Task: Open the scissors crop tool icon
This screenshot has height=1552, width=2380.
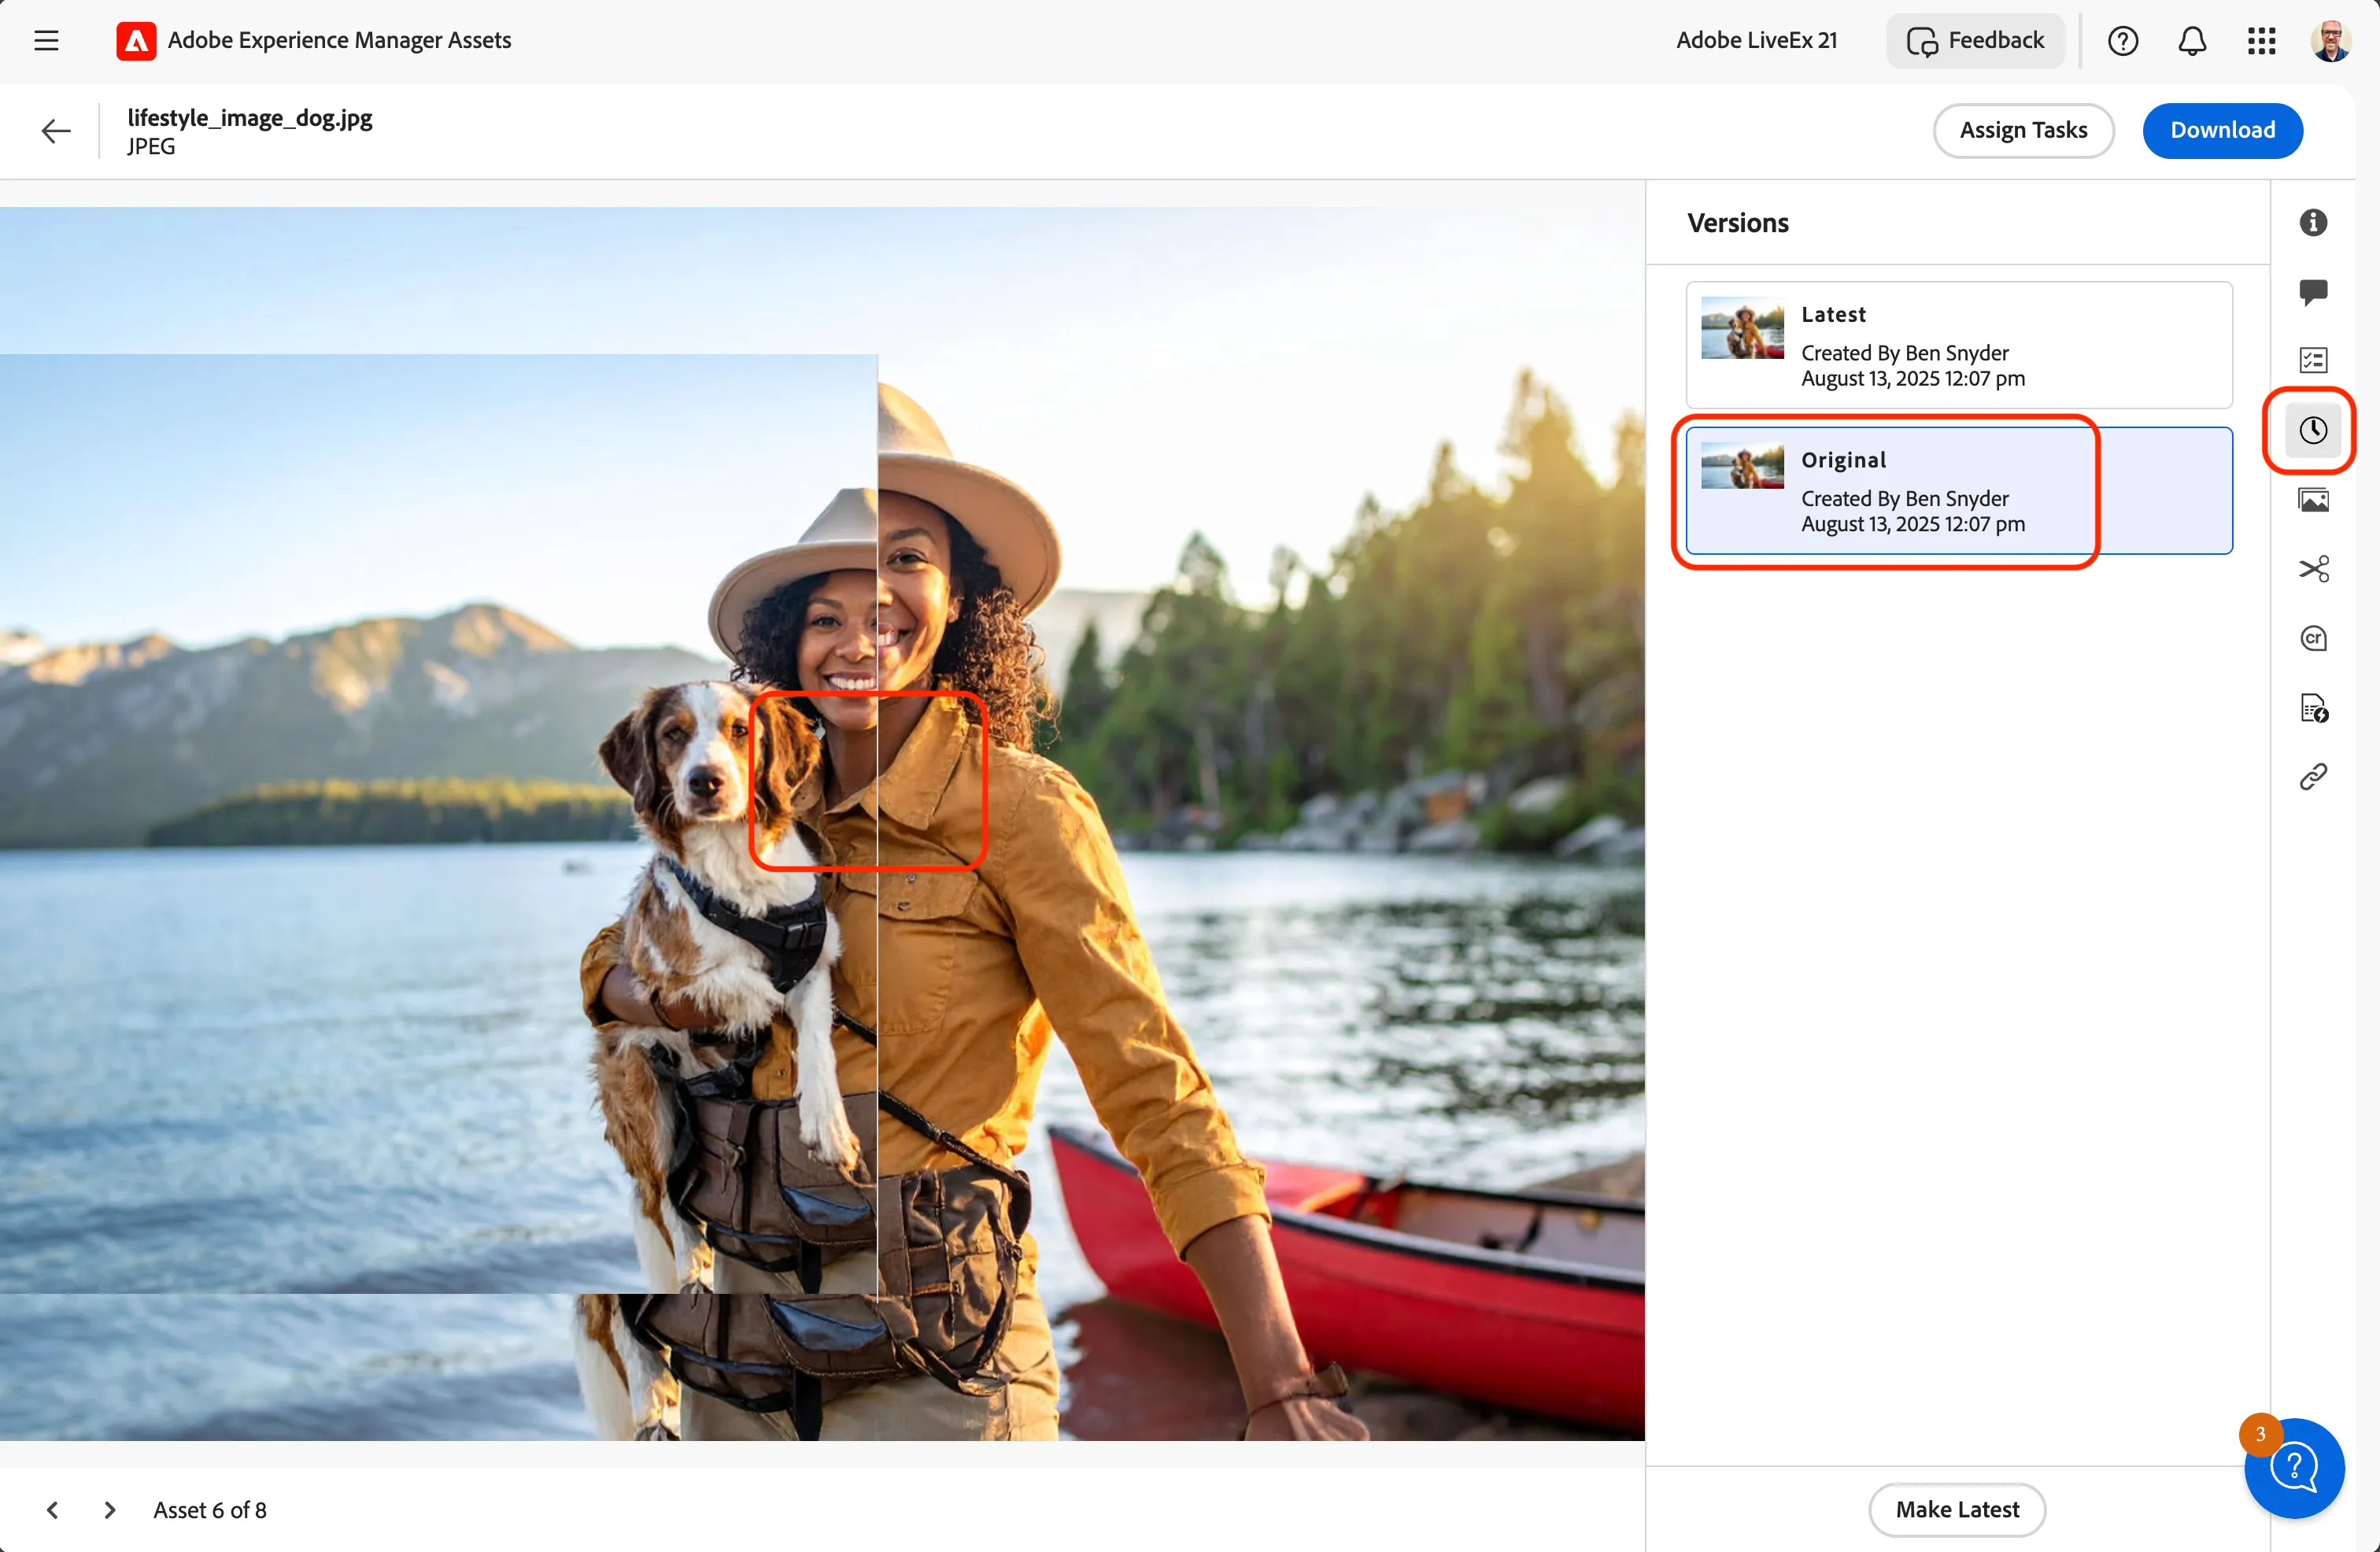Action: click(2312, 569)
